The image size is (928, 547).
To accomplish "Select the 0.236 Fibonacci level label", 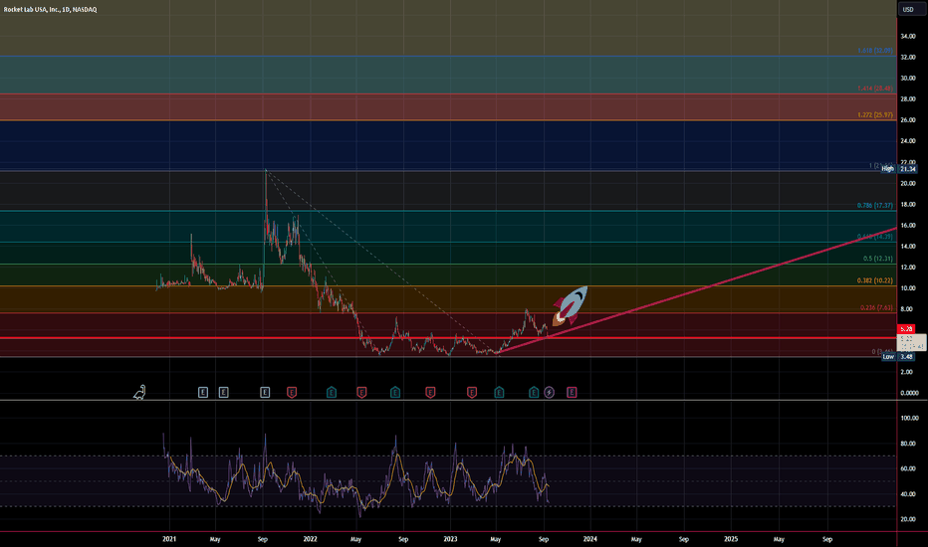I will point(876,308).
